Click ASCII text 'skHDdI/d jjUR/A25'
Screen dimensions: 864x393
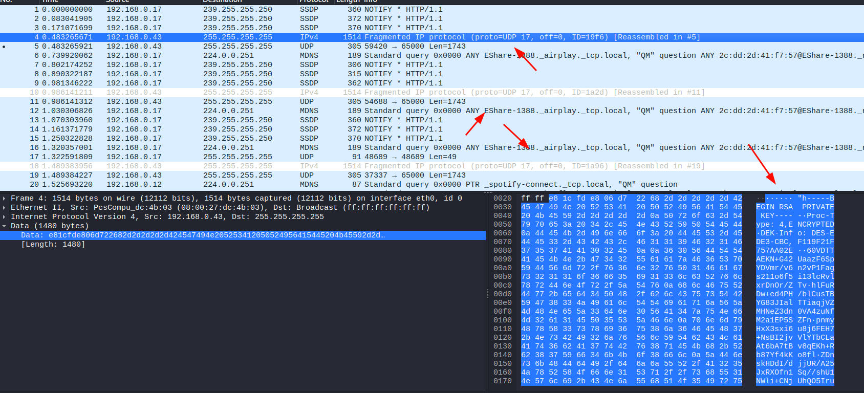pos(795,363)
